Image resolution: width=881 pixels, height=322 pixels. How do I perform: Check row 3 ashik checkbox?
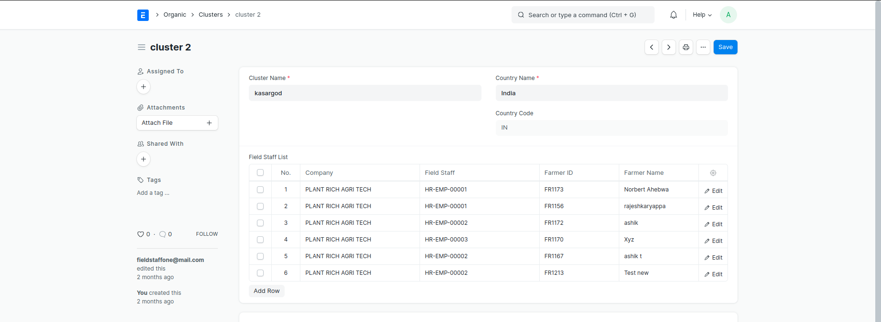(260, 223)
